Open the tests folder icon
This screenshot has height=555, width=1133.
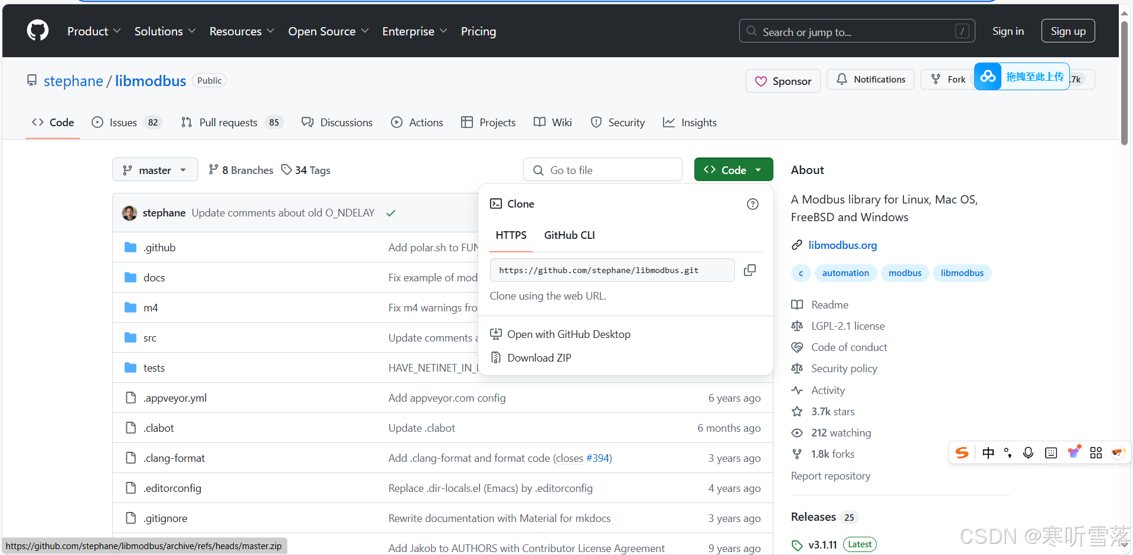point(130,367)
